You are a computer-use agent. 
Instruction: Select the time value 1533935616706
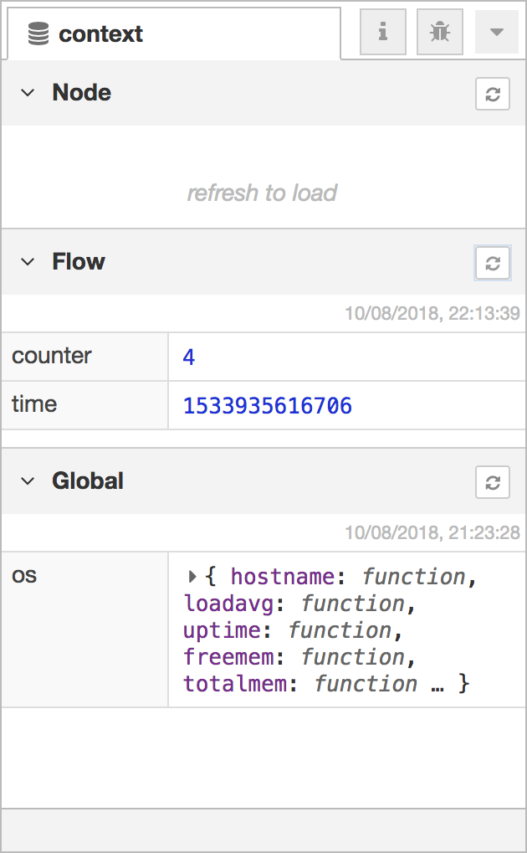coord(268,406)
